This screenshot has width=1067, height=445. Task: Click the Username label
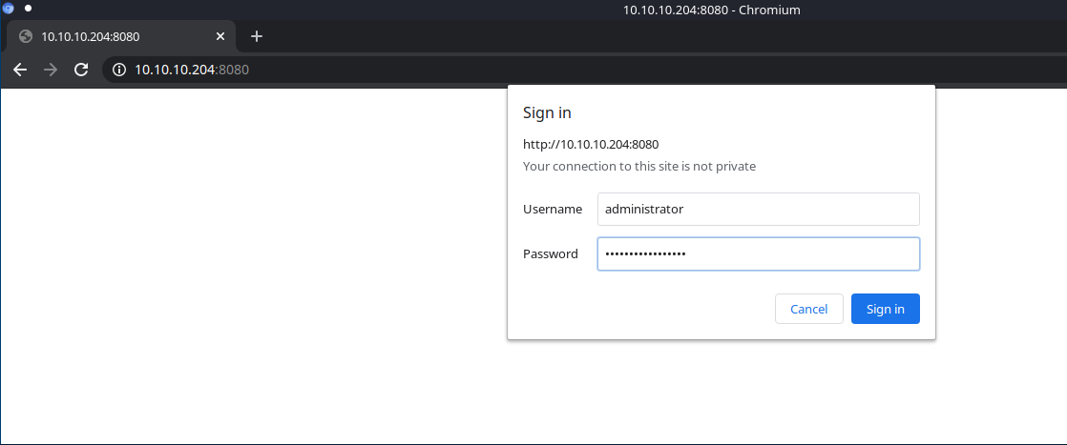click(553, 210)
